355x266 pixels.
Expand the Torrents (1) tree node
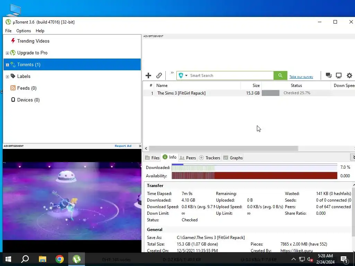(x=7, y=65)
